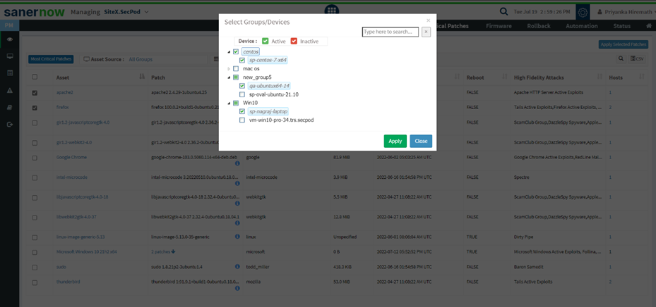656x307 pixels.
Task: Open the Rollback tab
Action: point(539,26)
